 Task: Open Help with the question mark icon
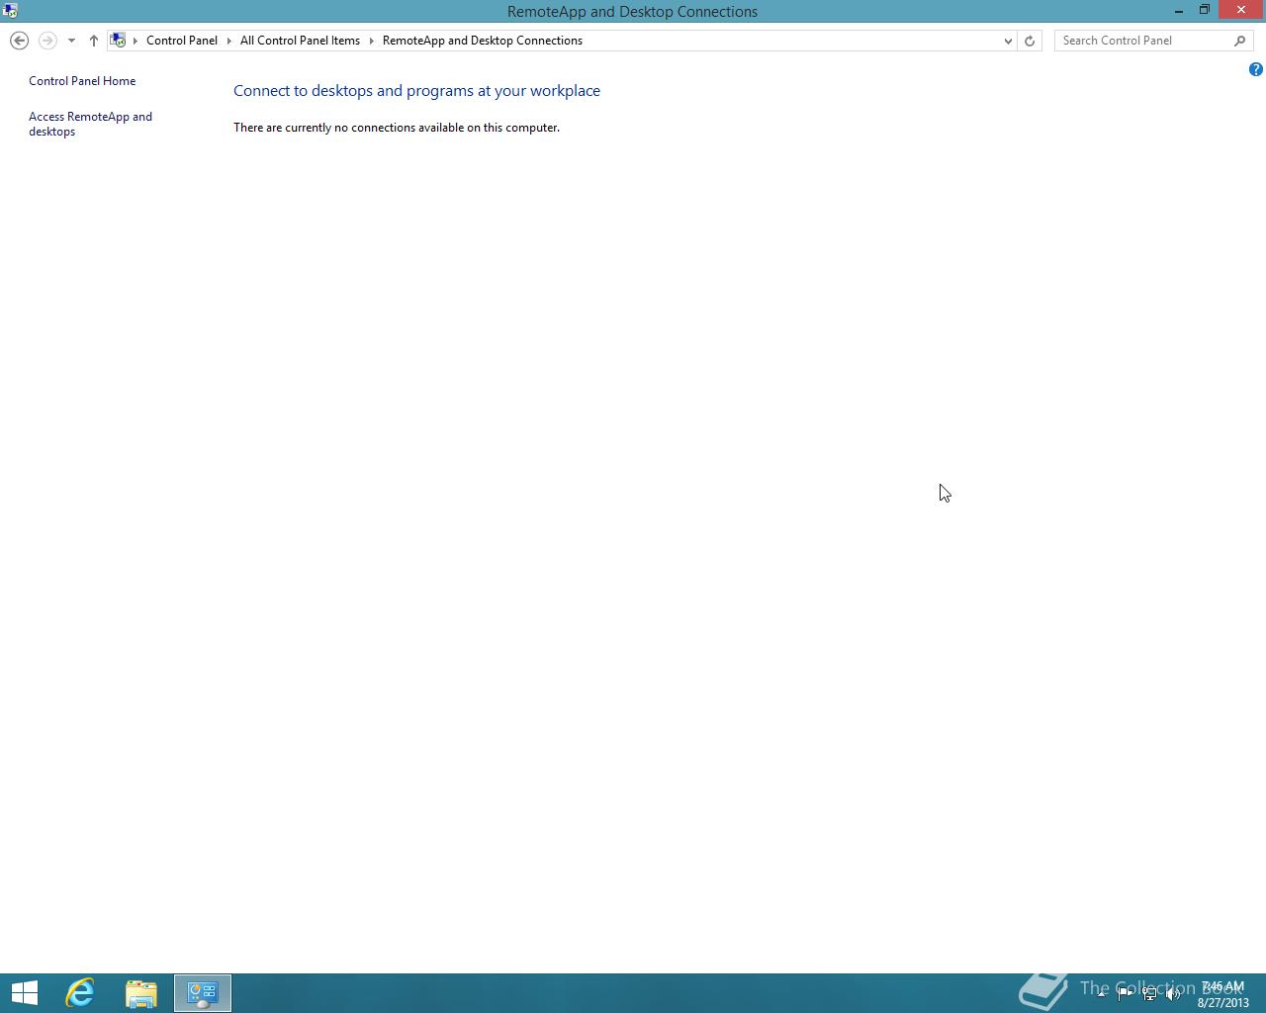coord(1255,69)
